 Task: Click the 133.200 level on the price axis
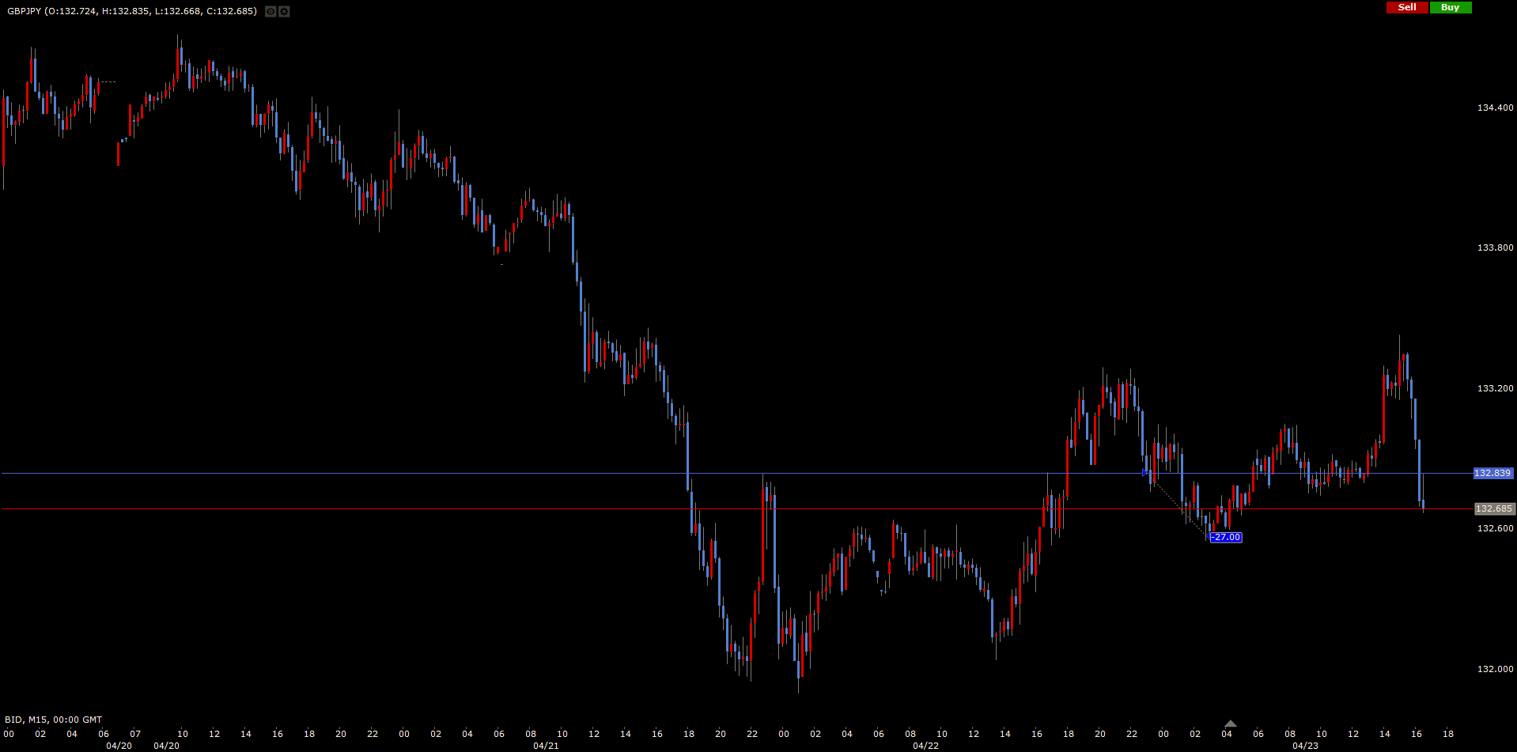coord(1495,388)
